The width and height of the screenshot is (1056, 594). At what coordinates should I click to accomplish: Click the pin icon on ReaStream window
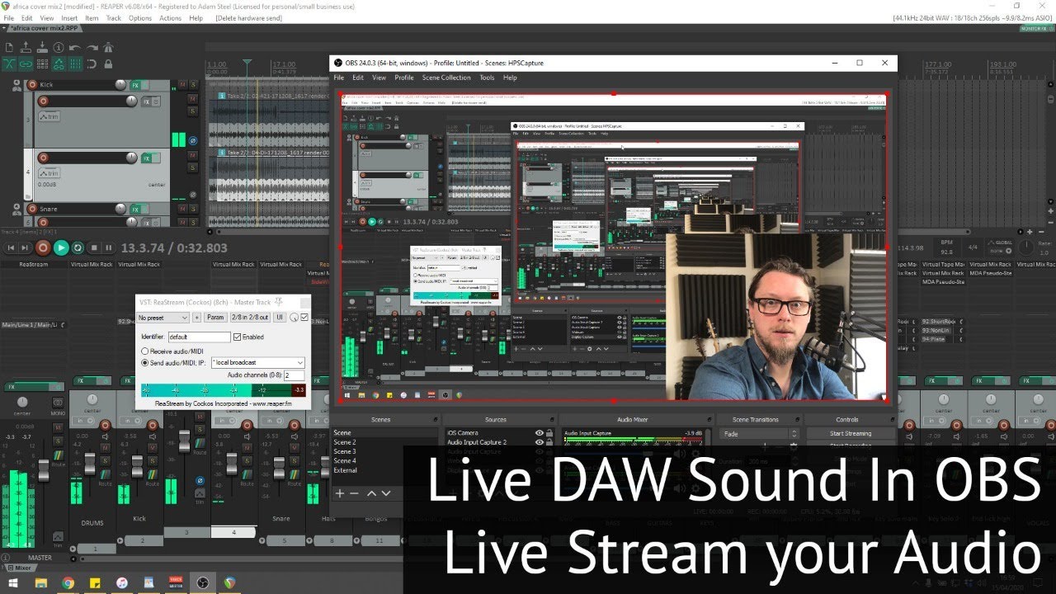[x=279, y=302]
